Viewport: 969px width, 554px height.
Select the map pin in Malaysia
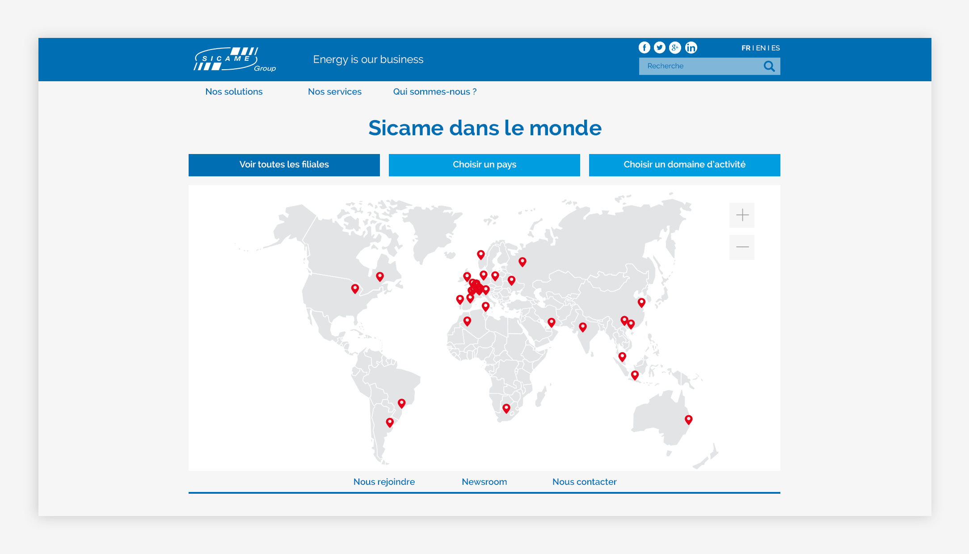[622, 357]
